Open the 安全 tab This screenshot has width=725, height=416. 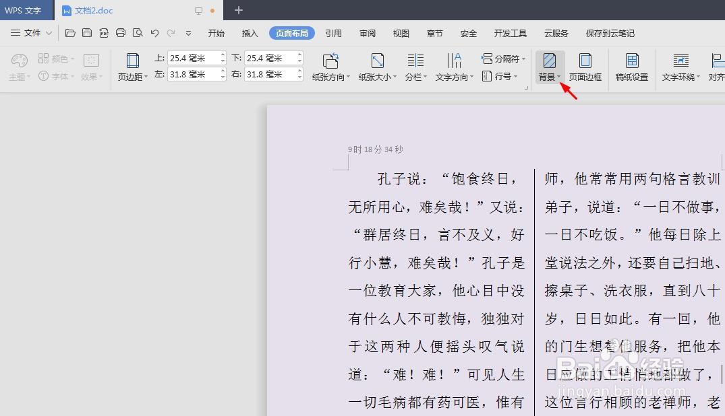tap(468, 33)
